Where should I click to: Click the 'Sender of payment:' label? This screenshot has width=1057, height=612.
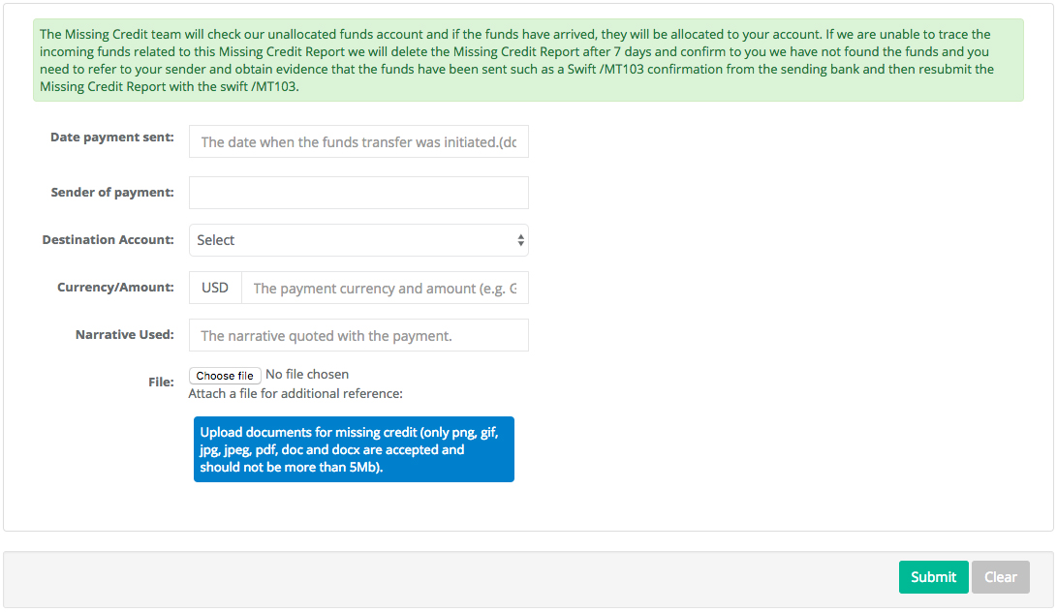coord(112,192)
